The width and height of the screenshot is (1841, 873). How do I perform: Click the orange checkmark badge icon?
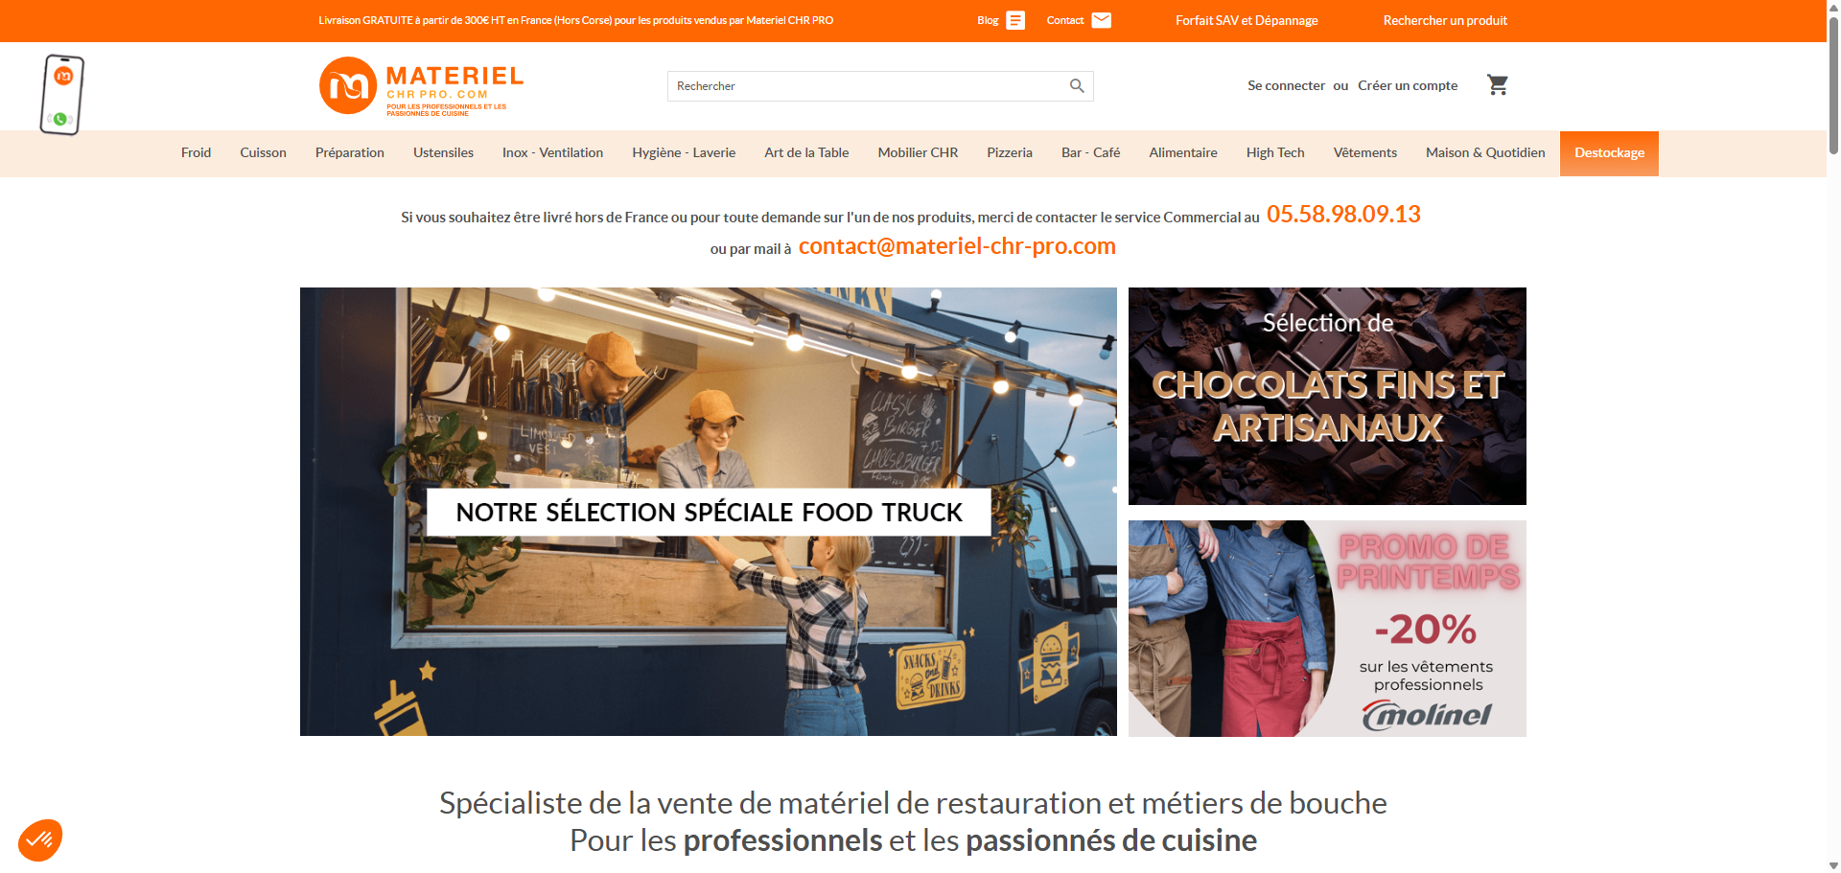(x=40, y=840)
